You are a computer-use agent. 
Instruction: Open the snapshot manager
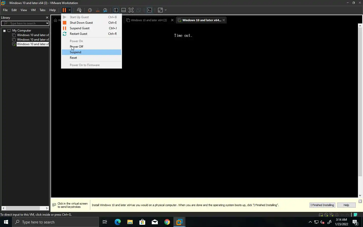(105, 10)
